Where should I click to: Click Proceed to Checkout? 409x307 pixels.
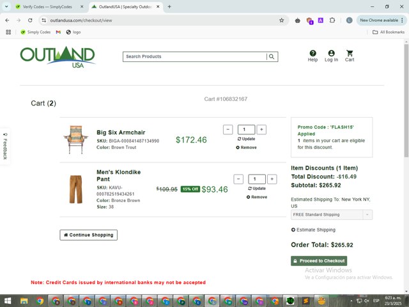[319, 261]
